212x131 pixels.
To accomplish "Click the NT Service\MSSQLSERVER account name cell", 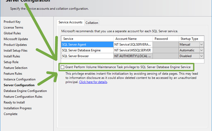I will point(133,50).
